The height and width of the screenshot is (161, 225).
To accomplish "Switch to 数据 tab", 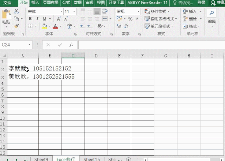I will coord(78,2).
